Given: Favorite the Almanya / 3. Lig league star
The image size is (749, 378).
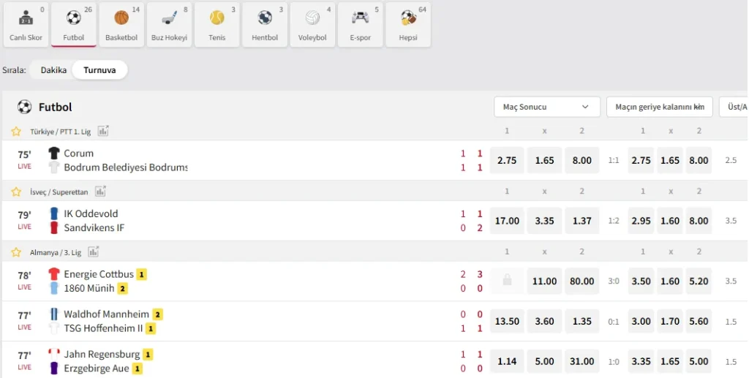Looking at the screenshot, I should tap(16, 252).
